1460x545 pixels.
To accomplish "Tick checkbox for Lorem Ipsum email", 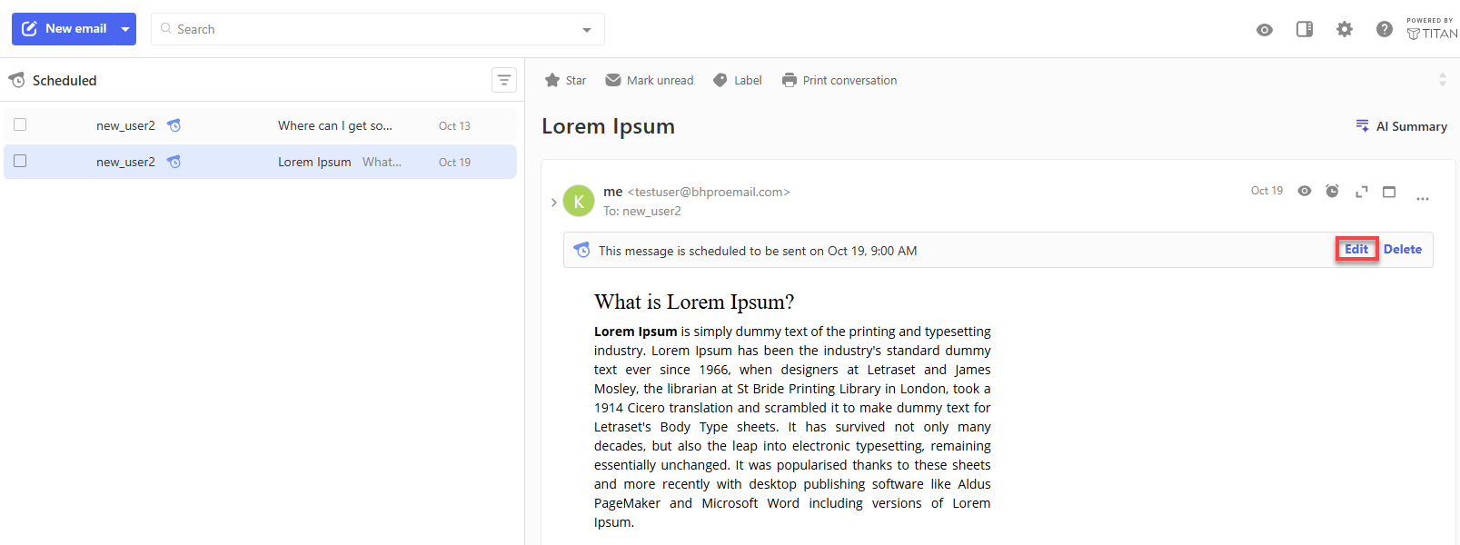I will point(20,161).
